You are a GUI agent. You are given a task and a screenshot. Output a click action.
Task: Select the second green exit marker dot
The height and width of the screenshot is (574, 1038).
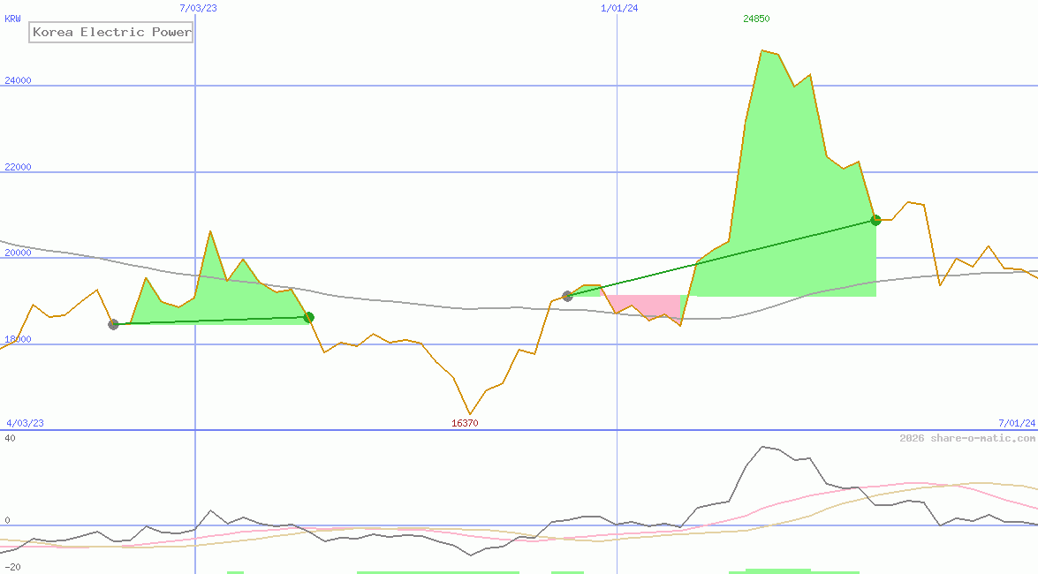[x=875, y=220]
